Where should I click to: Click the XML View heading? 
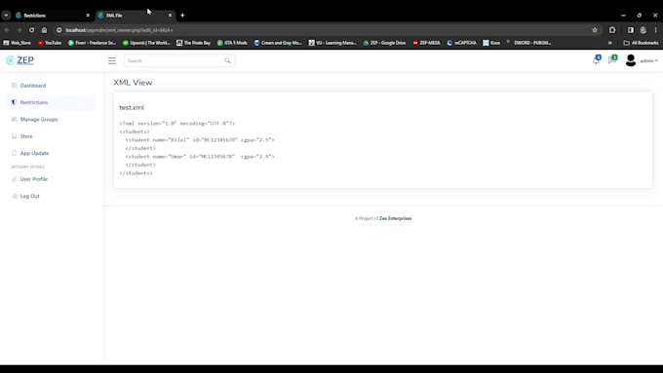tap(133, 83)
